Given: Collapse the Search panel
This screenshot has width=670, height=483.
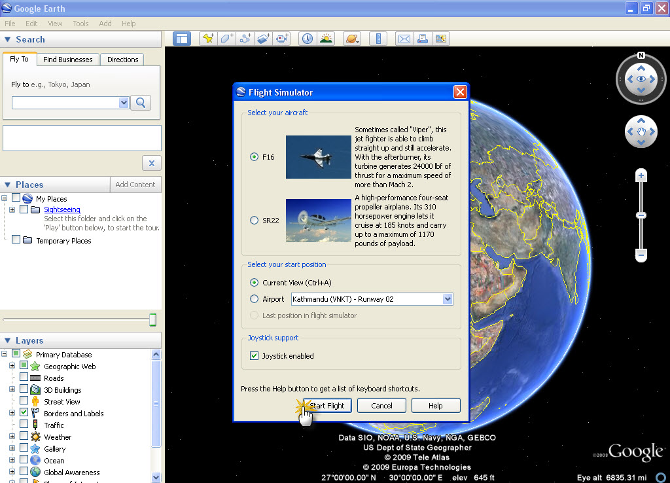Looking at the screenshot, I should click(x=7, y=39).
